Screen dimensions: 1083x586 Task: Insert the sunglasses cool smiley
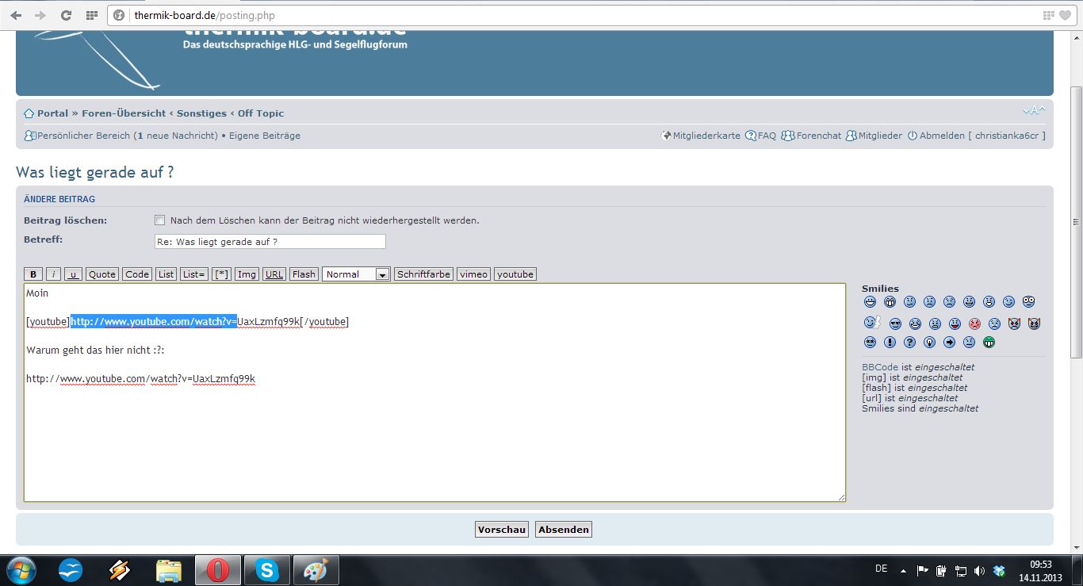pos(895,324)
